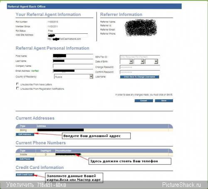The height and width of the screenshot is (189, 208).
Task: Click the Save button
Action: pyautogui.click(x=164, y=101)
